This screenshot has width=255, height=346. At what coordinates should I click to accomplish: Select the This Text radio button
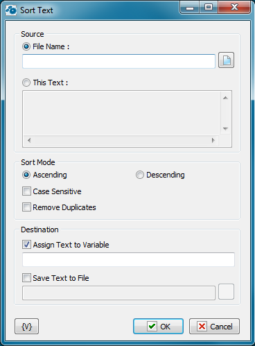coord(26,83)
